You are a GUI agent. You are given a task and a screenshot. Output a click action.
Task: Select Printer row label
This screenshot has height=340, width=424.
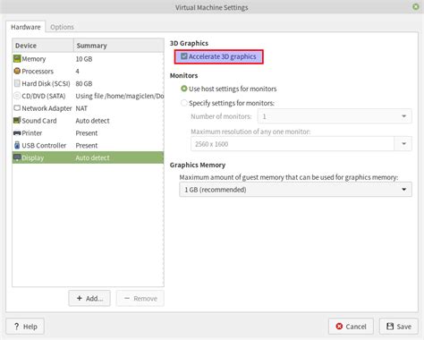(x=32, y=133)
